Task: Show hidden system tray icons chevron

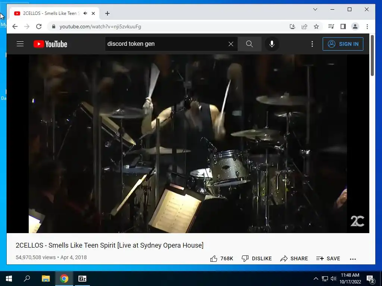Action: 316,279
